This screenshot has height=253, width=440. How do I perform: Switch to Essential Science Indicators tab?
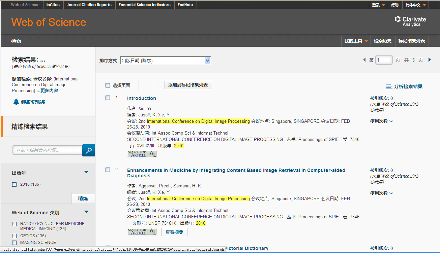144,5
